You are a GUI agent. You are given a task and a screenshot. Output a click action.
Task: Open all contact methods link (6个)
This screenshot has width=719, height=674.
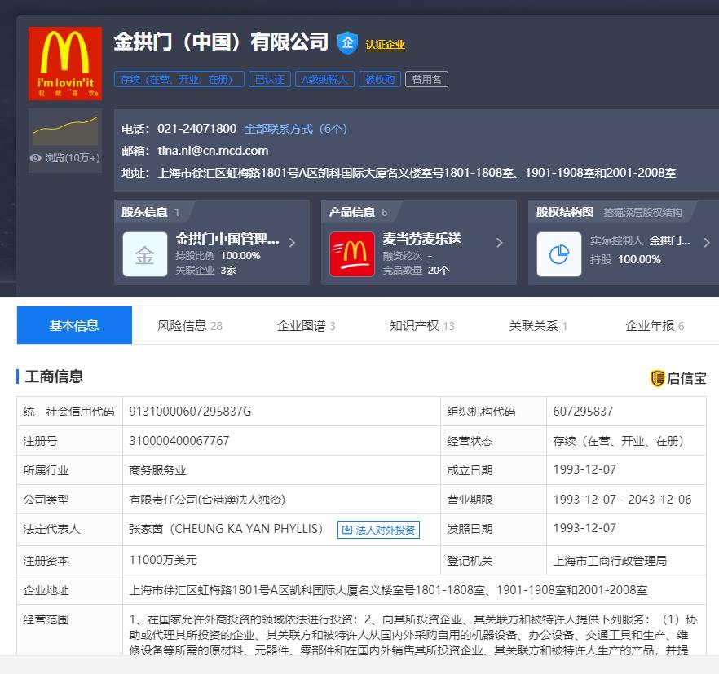(x=296, y=129)
